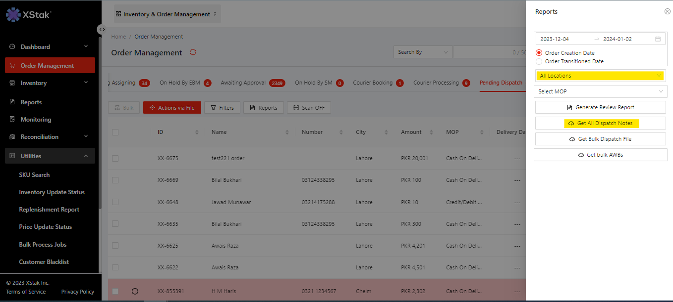Expand the Select MOP dropdown
The image size is (673, 302).
click(600, 91)
